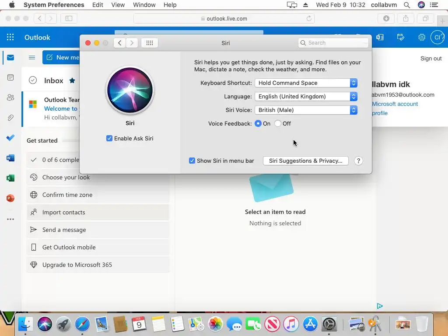The height and width of the screenshot is (336, 448).
Task: Open collabvm user menu in menu bar
Action: click(x=384, y=5)
